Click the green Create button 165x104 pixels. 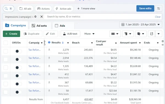(x=12, y=34)
